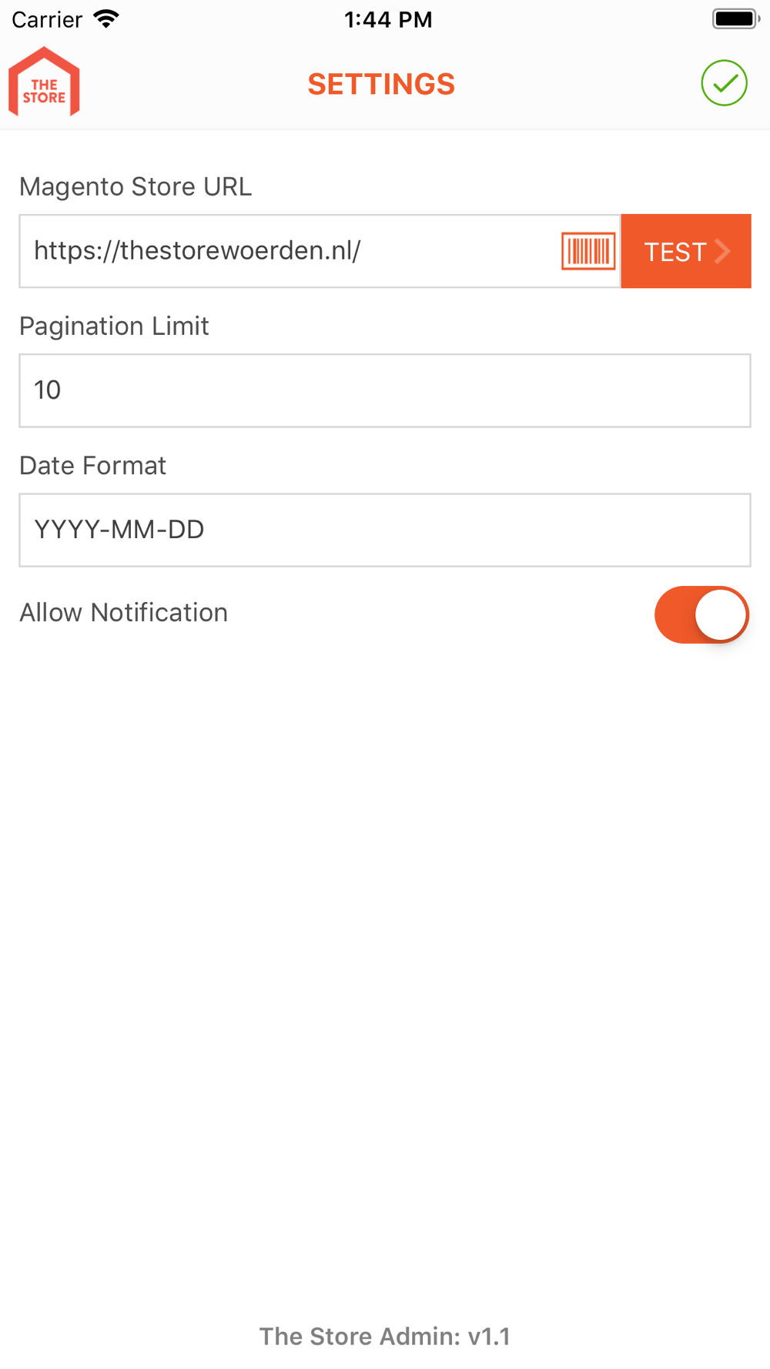The image size is (770, 1369).
Task: Tap the Date Format label
Action: pyautogui.click(x=92, y=466)
